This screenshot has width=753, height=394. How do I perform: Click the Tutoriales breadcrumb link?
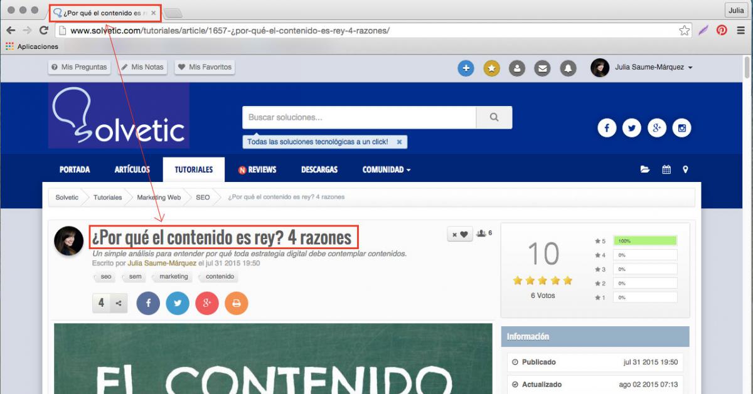[x=108, y=197]
